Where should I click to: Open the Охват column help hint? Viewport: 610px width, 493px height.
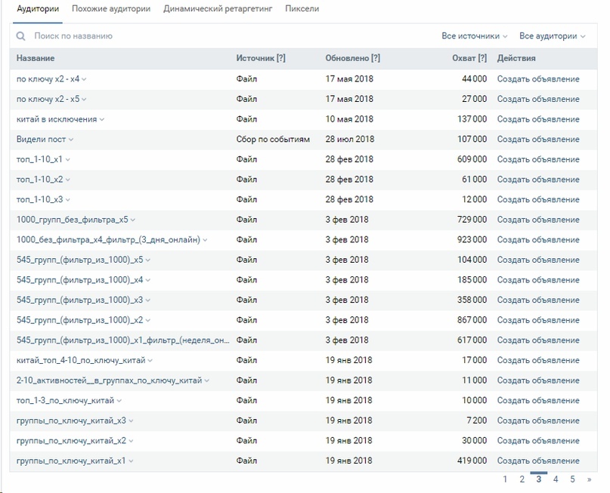(482, 58)
